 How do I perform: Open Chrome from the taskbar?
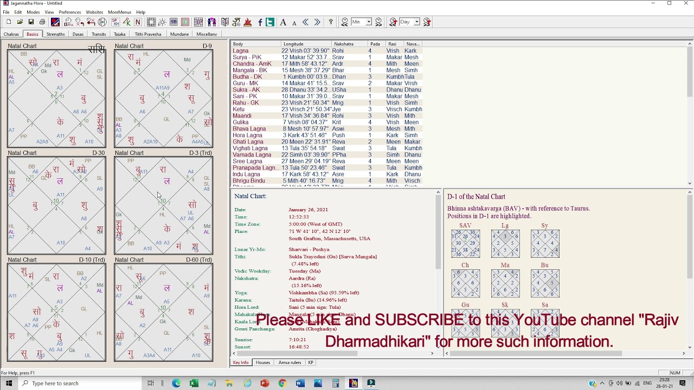[282, 383]
